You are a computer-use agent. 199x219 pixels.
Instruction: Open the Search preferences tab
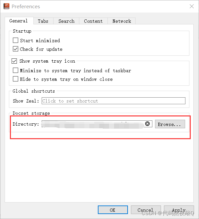tap(66, 21)
